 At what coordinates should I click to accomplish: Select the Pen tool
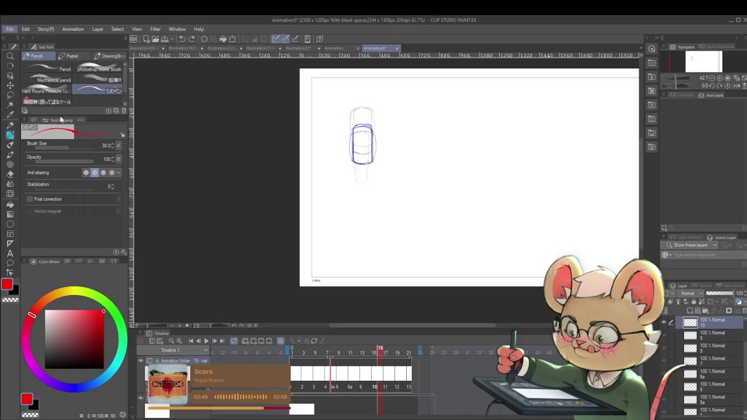10,125
